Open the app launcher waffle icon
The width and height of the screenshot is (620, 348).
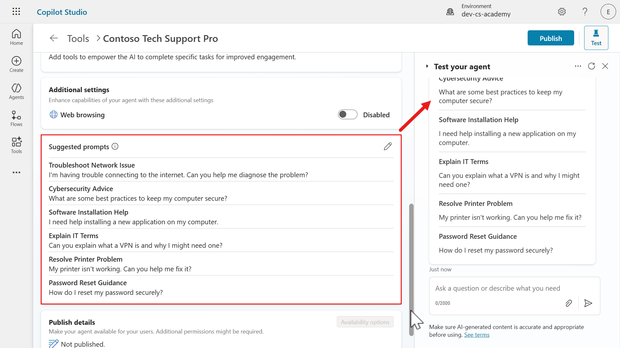coord(16,12)
